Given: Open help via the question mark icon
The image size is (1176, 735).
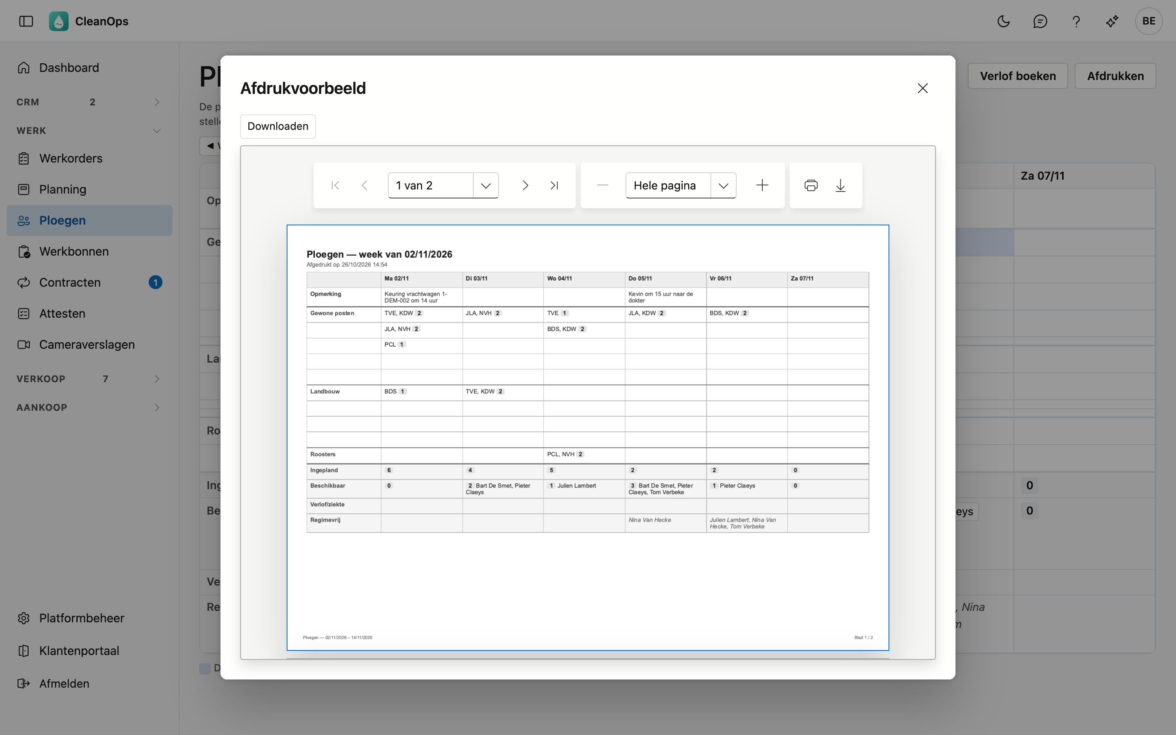Looking at the screenshot, I should click(1076, 21).
